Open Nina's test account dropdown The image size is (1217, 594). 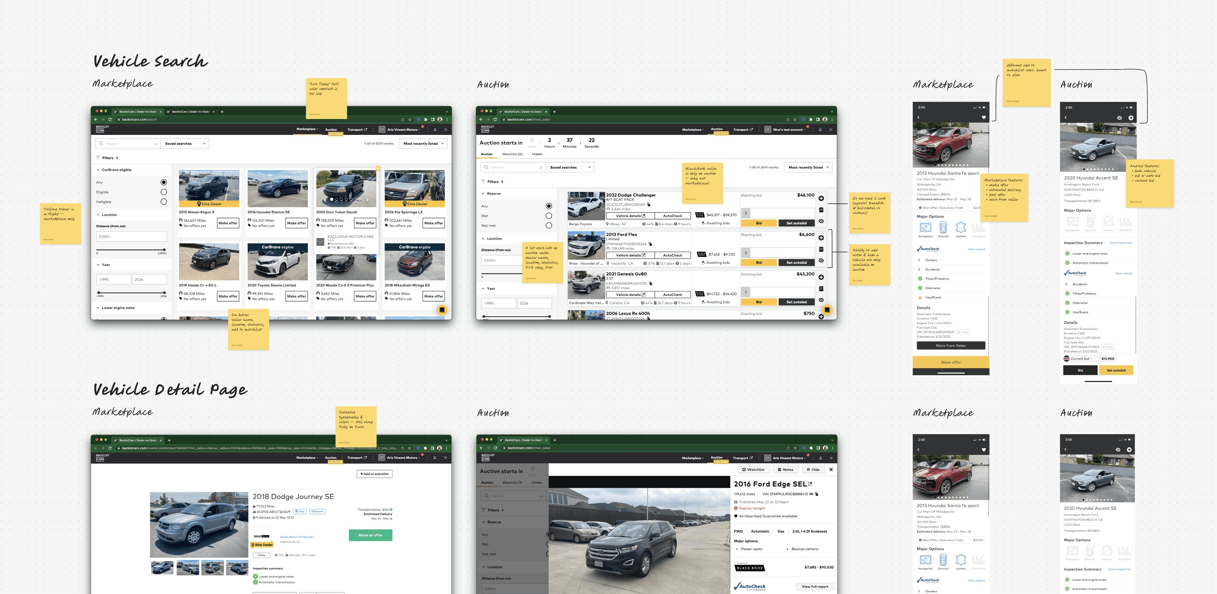point(789,130)
